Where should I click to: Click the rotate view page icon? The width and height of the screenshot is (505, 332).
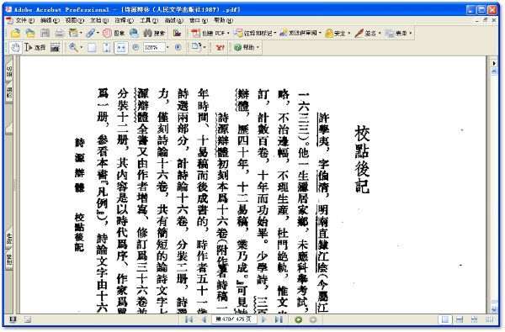(195, 47)
